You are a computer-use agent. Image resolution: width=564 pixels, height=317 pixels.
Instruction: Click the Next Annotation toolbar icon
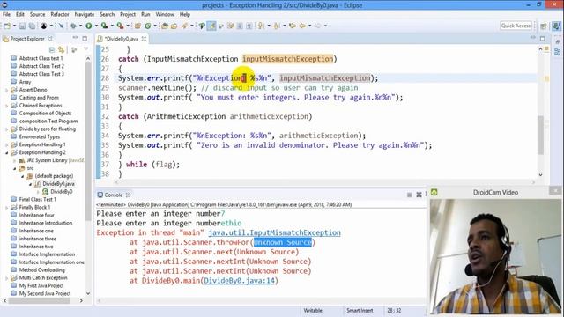[261, 26]
